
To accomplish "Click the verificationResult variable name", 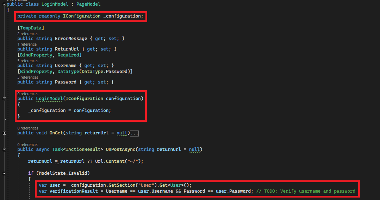I will click(71, 191).
